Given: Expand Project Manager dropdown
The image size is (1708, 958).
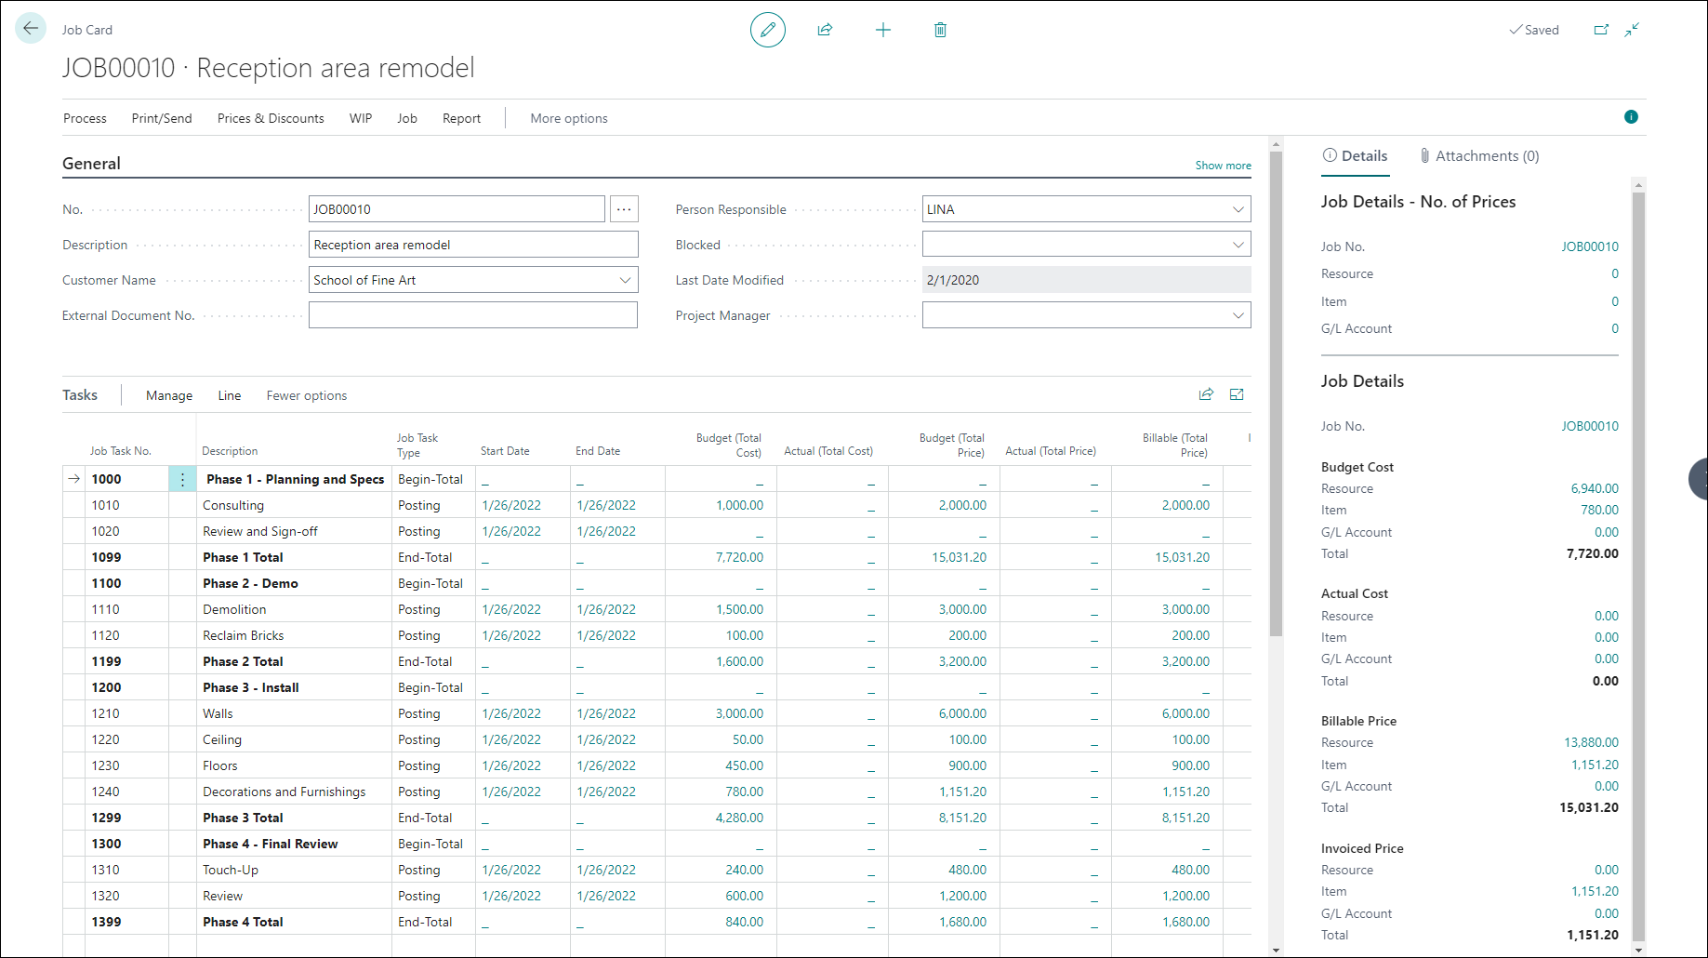Looking at the screenshot, I should (x=1238, y=315).
